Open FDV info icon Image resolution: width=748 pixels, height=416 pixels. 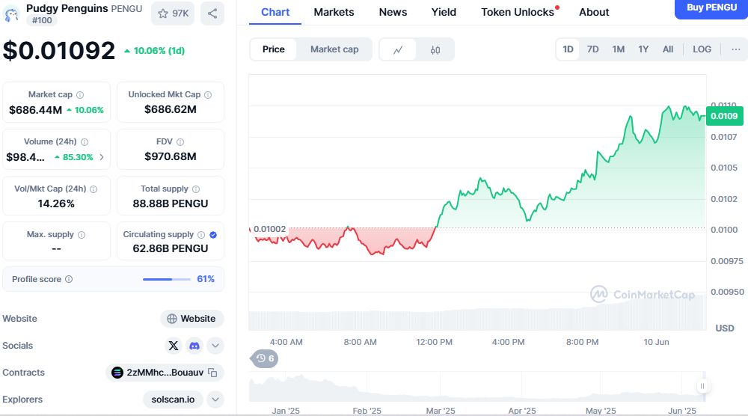click(x=180, y=142)
